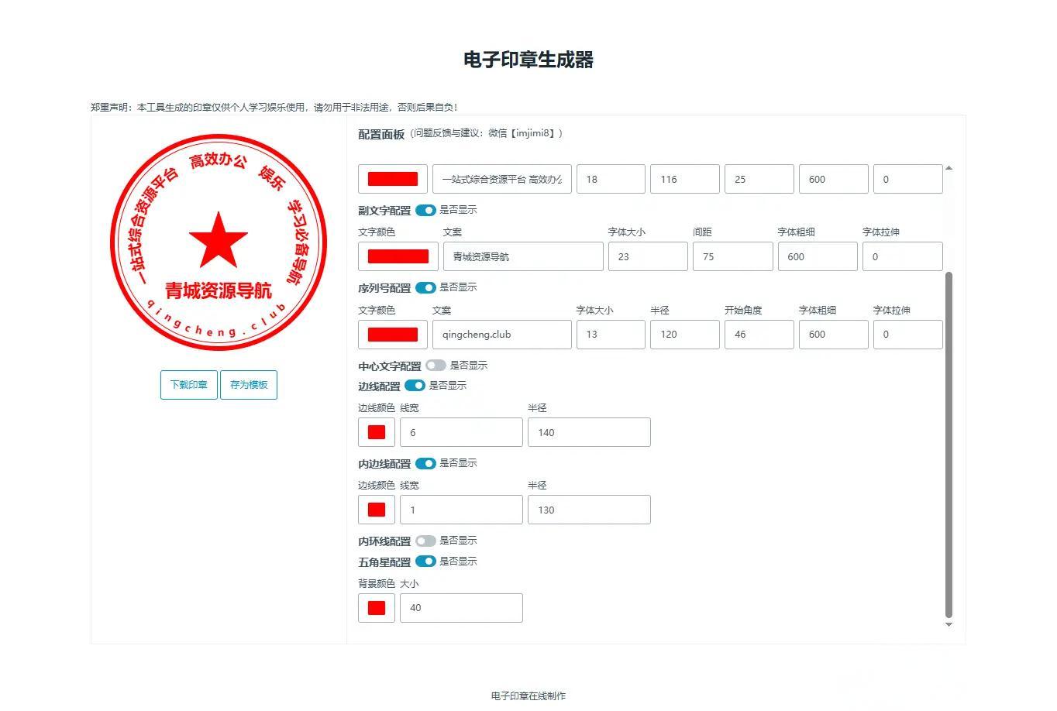This screenshot has height=711, width=1057.
Task: Click the generated red stamp preview image
Action: click(x=219, y=242)
